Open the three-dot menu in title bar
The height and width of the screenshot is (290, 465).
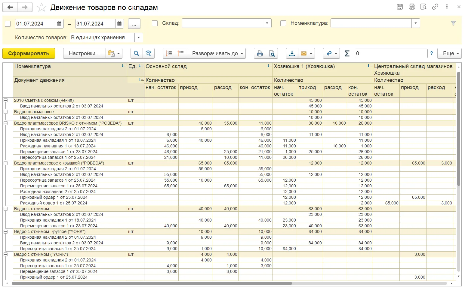447,7
